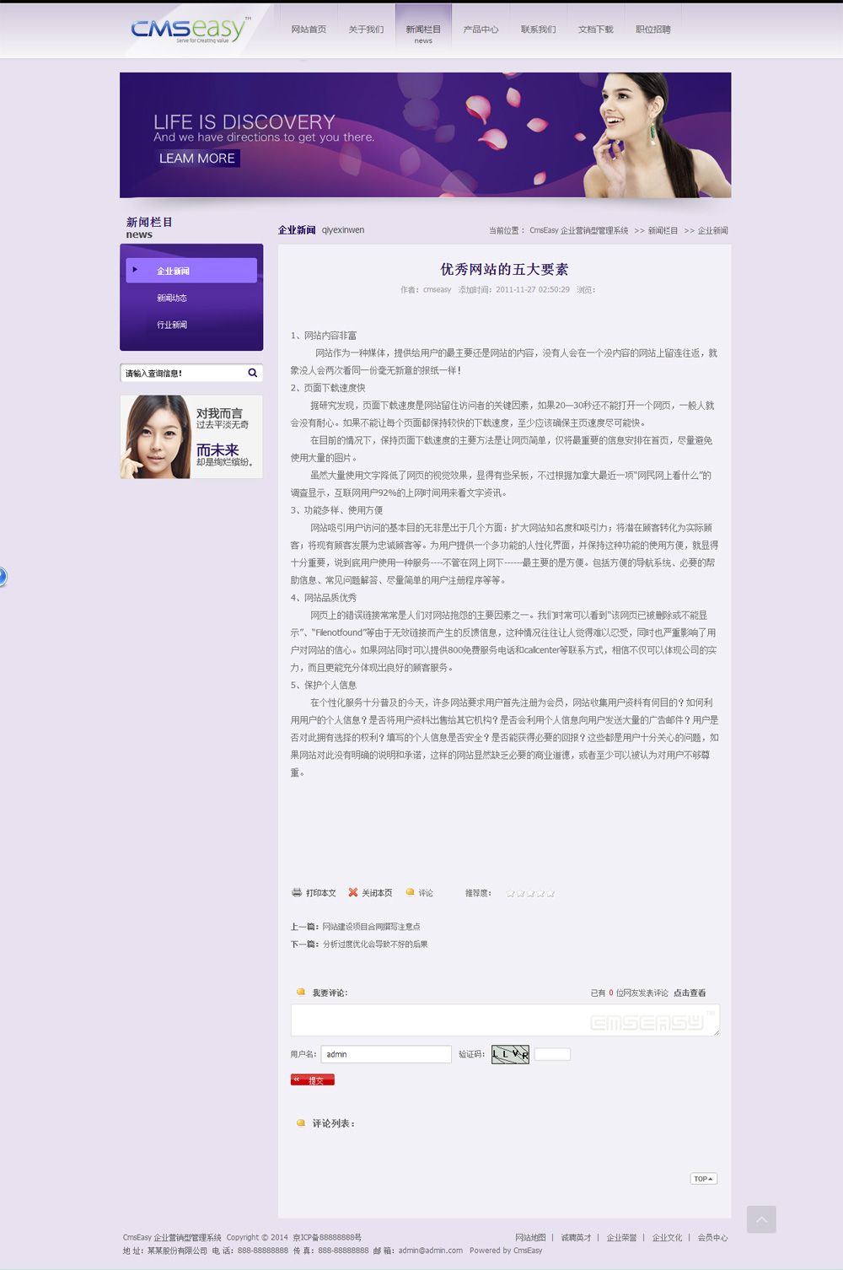Select the 新闻栏目 news tab
The height and width of the screenshot is (1270, 843).
[423, 32]
